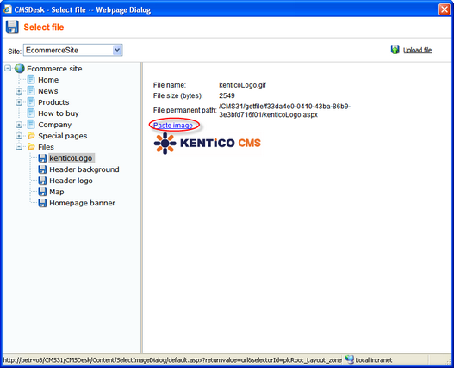
Task: Click the Homepage banner floppy disk icon
Action: pyautogui.click(x=42, y=203)
